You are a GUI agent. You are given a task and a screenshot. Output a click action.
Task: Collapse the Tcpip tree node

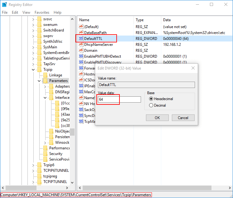(33, 70)
